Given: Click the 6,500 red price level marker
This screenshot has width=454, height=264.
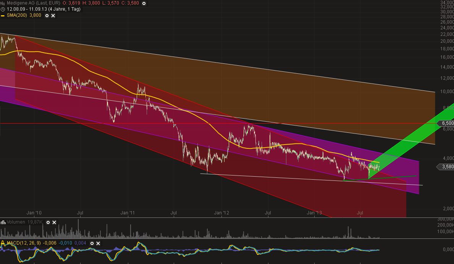Looking at the screenshot, I should click(446, 124).
